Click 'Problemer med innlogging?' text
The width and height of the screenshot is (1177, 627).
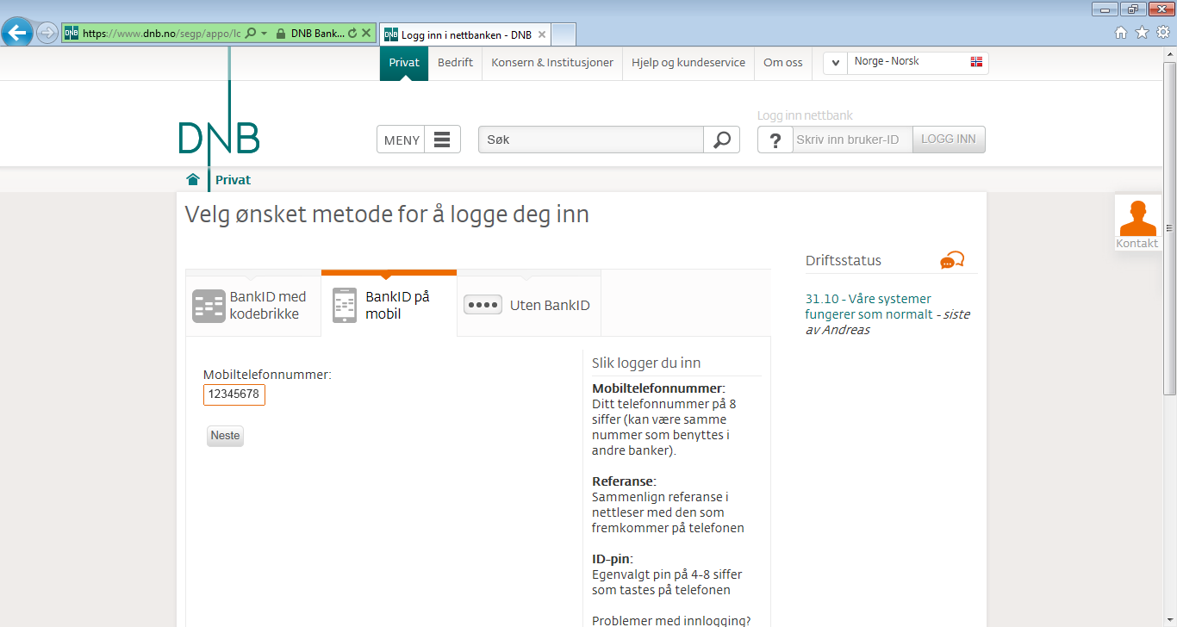pyautogui.click(x=671, y=621)
